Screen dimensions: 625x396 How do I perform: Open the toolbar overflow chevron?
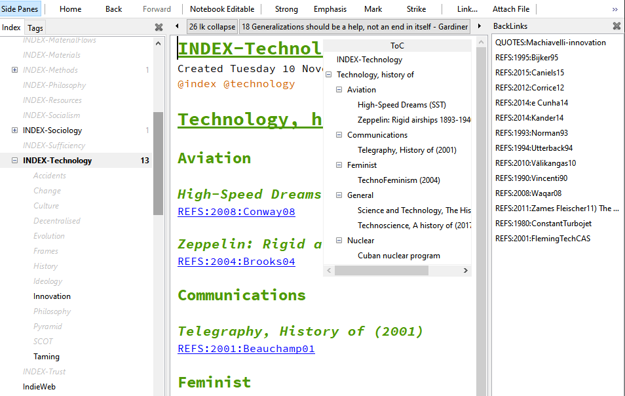coord(615,9)
